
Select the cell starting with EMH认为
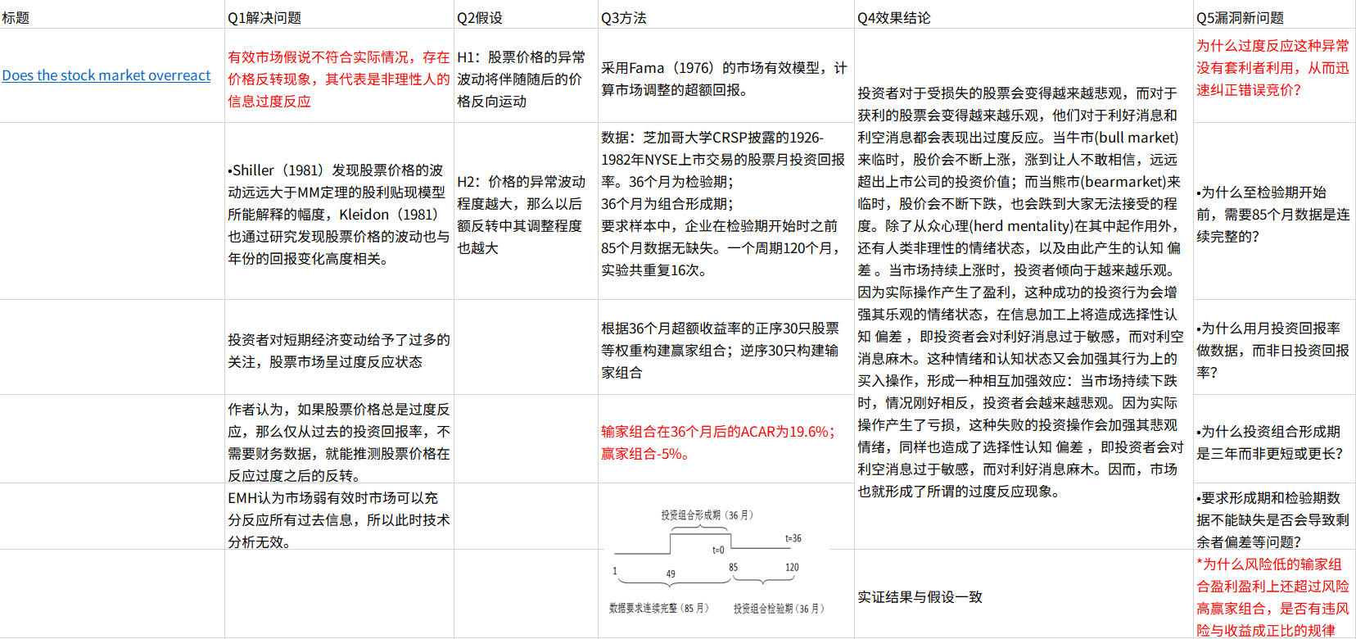coord(338,519)
